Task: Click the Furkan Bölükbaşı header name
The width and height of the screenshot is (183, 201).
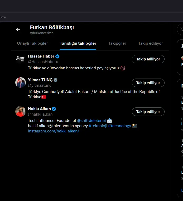Action: (x=52, y=27)
